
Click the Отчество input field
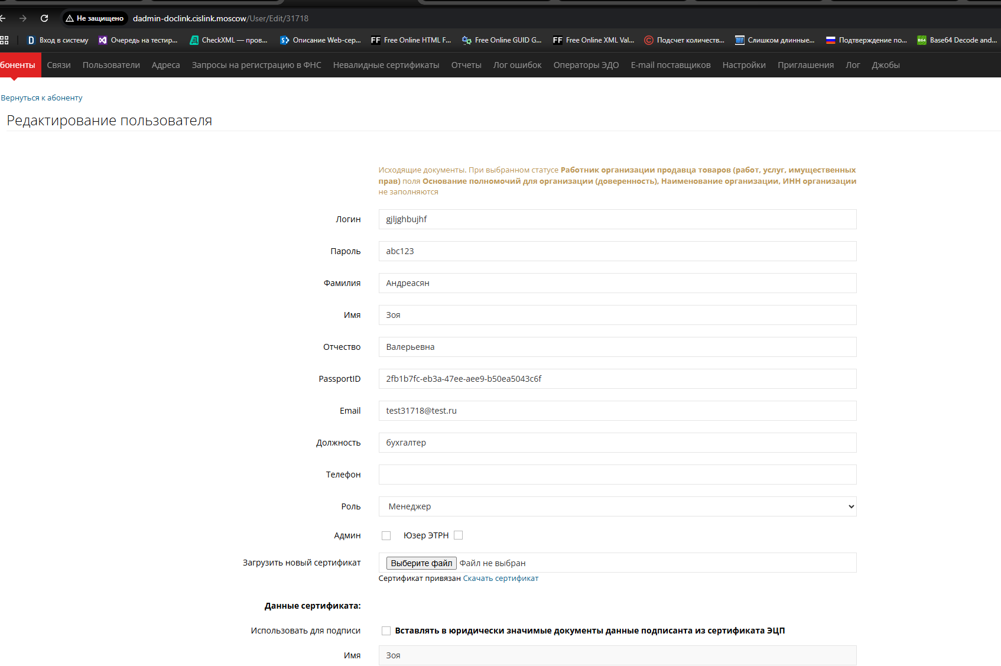[x=617, y=347]
